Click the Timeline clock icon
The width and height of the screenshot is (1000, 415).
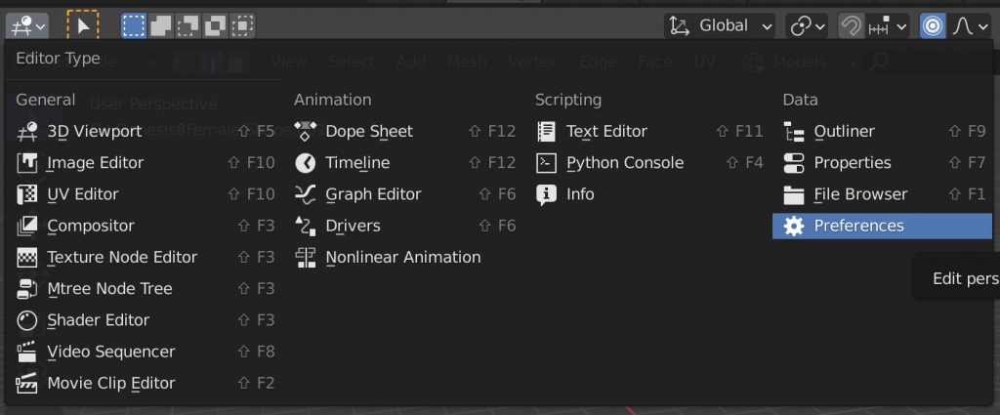click(x=306, y=162)
